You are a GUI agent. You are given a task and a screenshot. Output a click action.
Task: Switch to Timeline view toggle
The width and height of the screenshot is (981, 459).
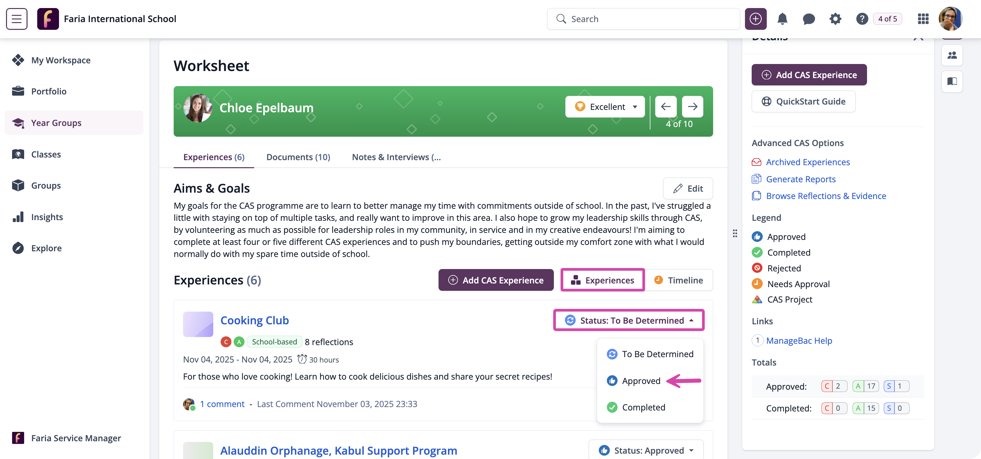pos(679,280)
